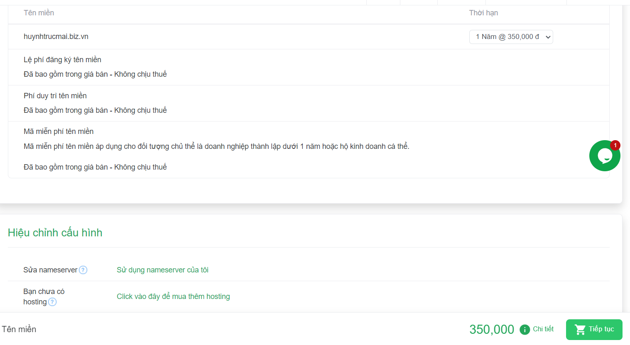
Task: Click the Hiệu chỉnh cấu hình heading
Action: pyautogui.click(x=55, y=233)
